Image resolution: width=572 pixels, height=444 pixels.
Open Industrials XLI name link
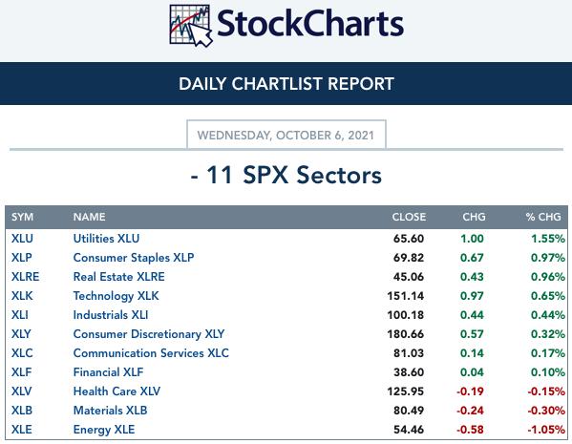point(111,315)
